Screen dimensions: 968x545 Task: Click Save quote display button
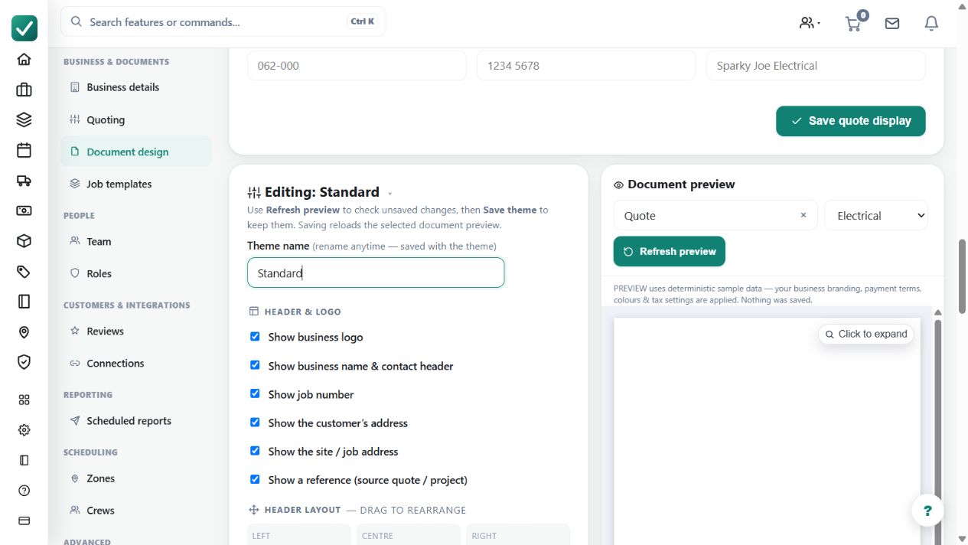point(851,121)
